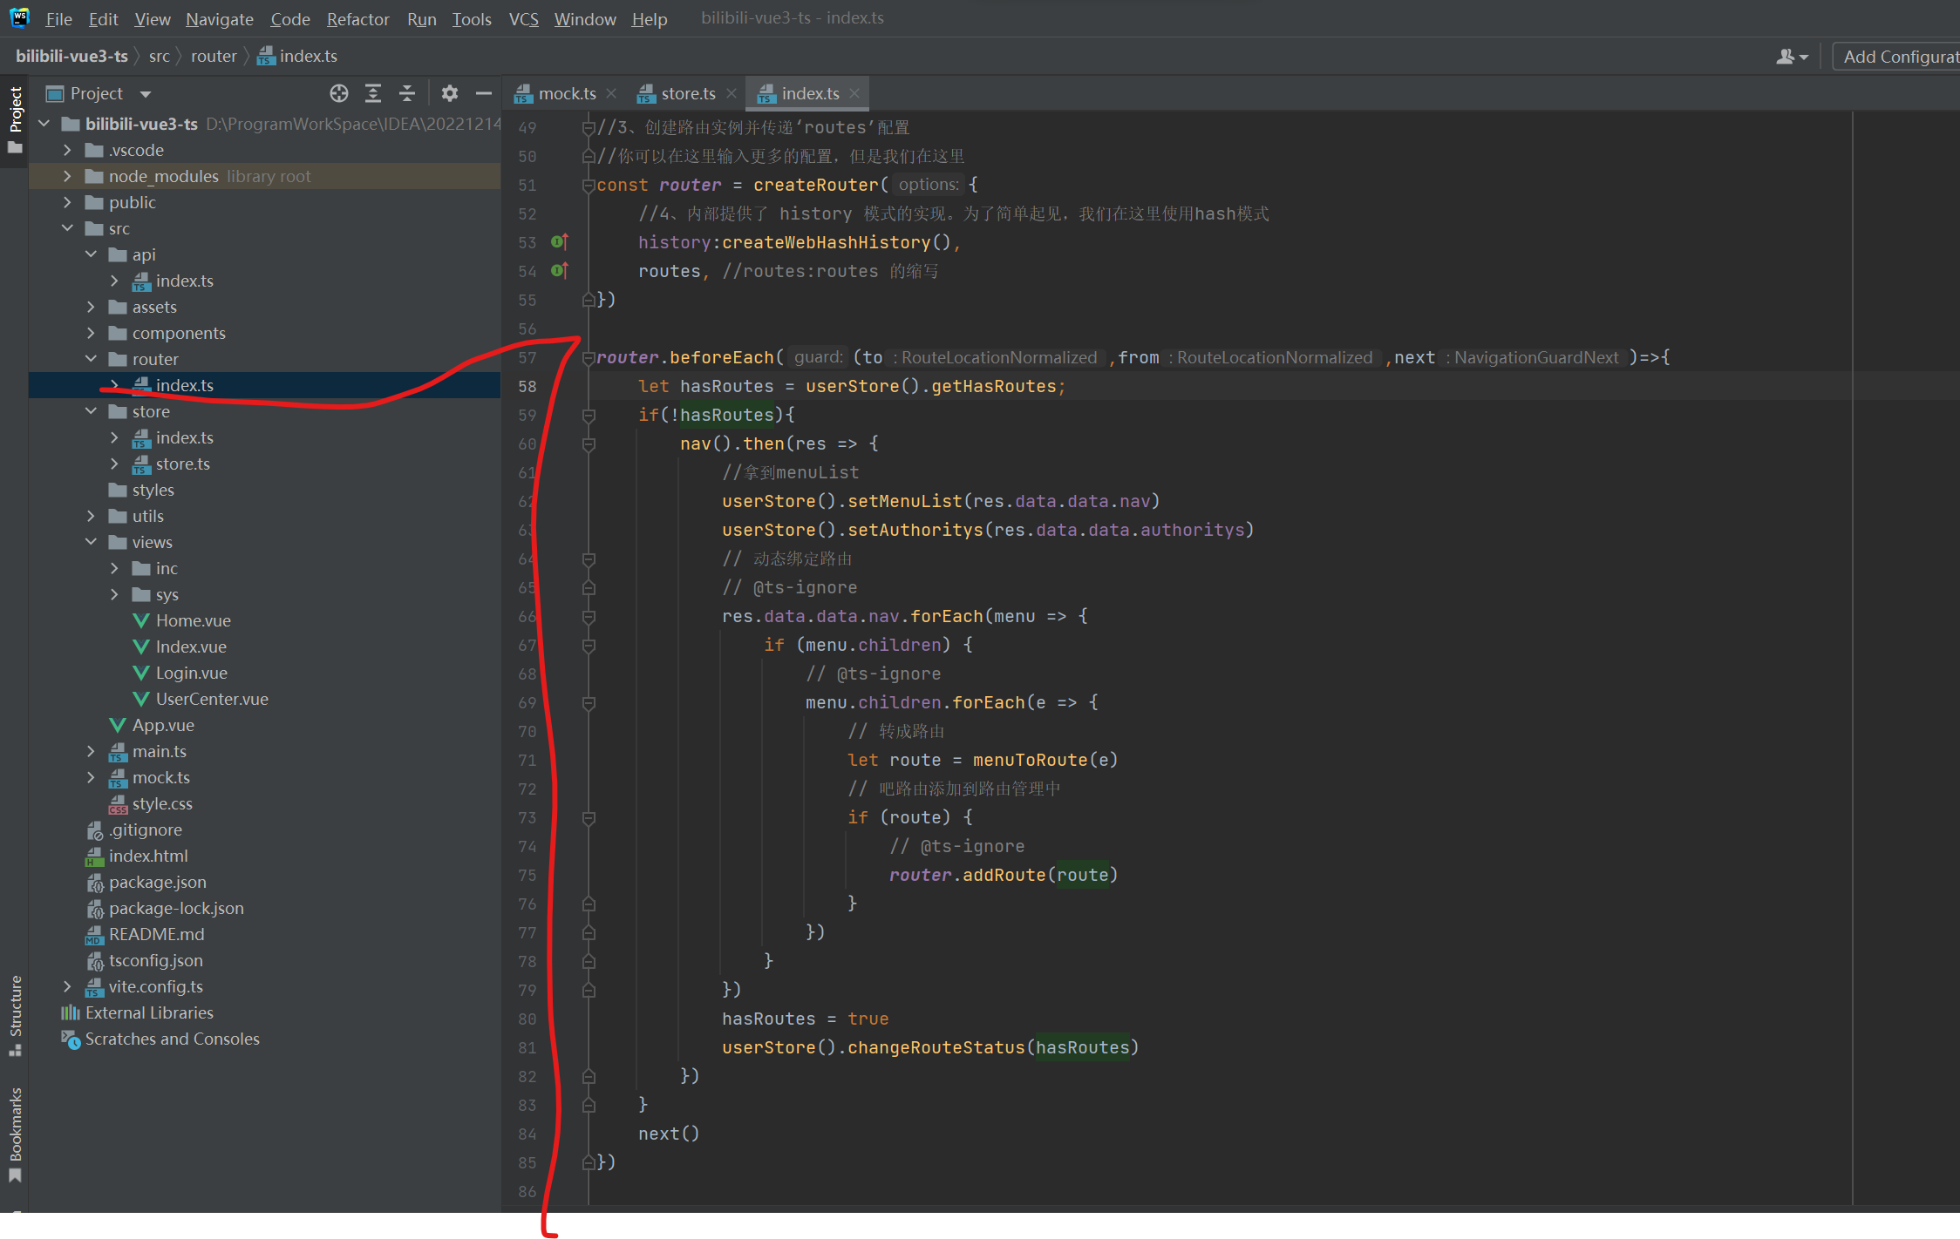1960x1239 pixels.
Task: Open the Refactor menu
Action: click(x=357, y=18)
